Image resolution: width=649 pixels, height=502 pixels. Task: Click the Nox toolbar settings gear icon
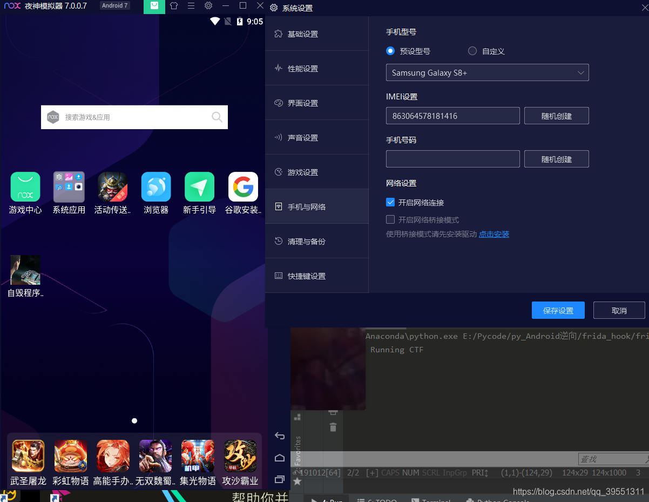208,6
